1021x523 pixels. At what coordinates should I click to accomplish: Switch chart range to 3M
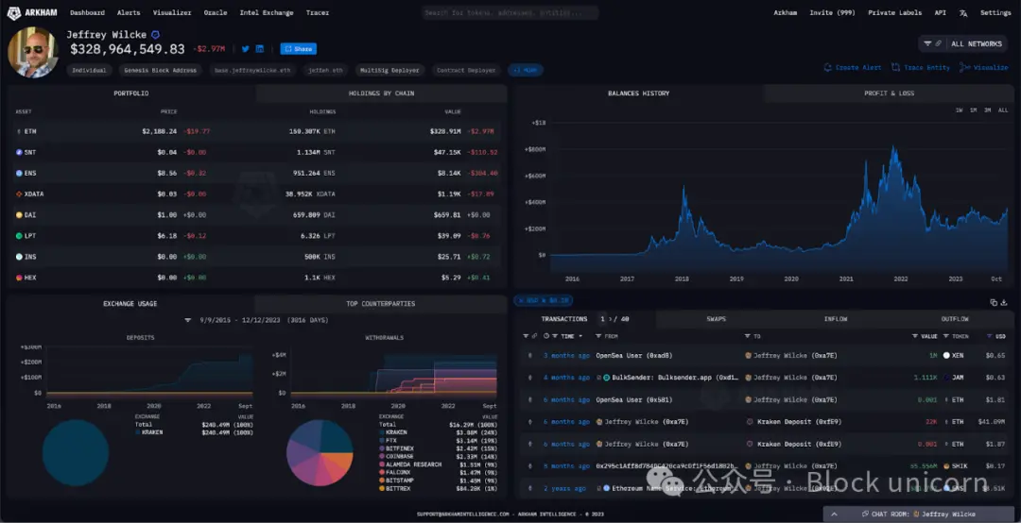[x=987, y=110]
